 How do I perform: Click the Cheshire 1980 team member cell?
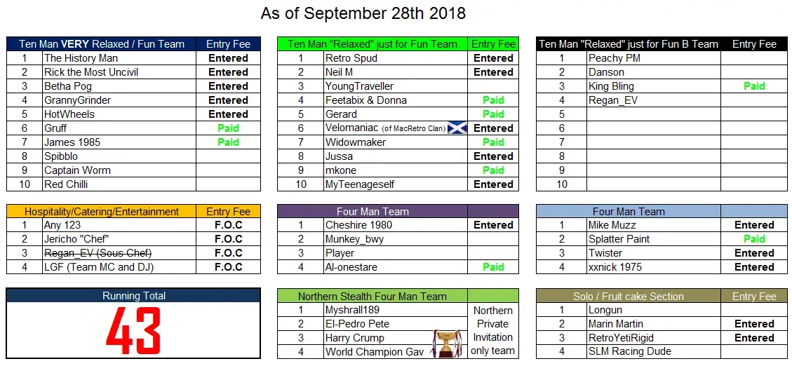pyautogui.click(x=396, y=225)
